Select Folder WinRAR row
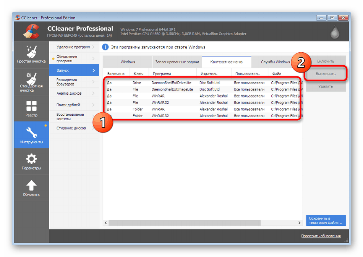This screenshot has width=363, height=257. tap(203, 109)
